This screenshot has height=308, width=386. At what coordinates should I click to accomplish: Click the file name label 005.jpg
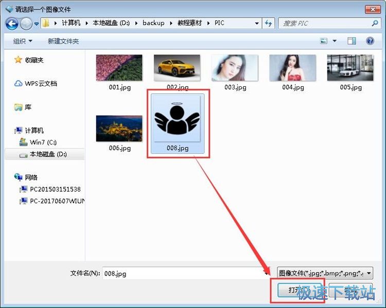point(351,87)
